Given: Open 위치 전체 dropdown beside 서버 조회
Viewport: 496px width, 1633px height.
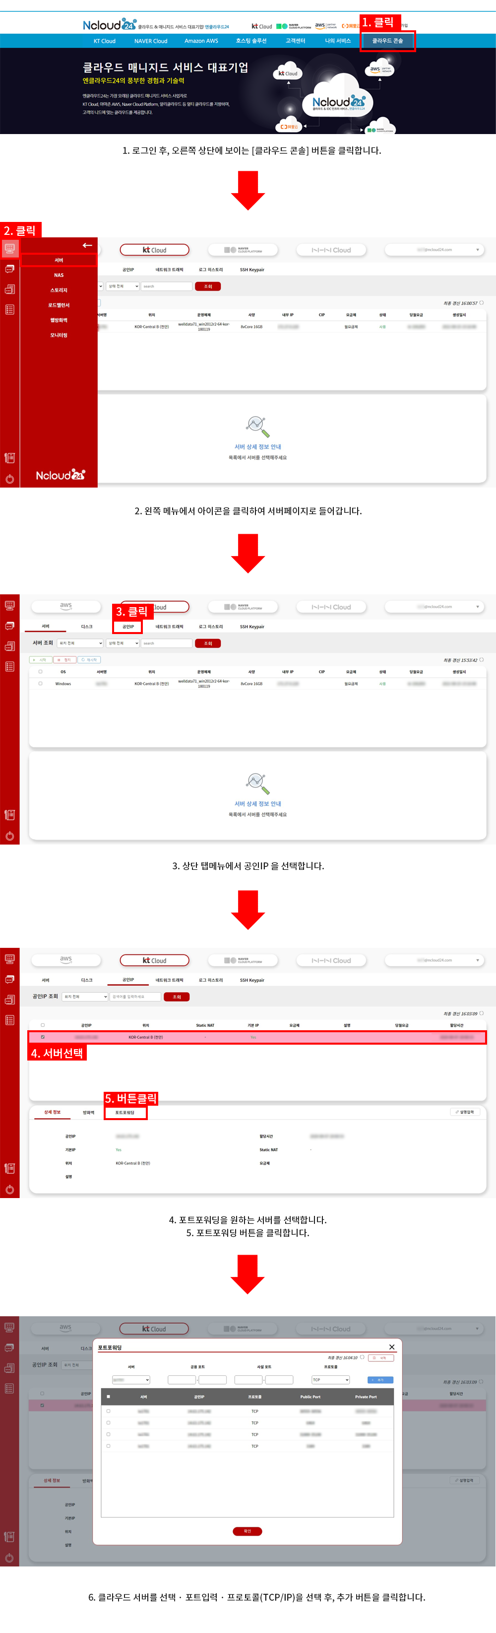Looking at the screenshot, I should [x=80, y=643].
